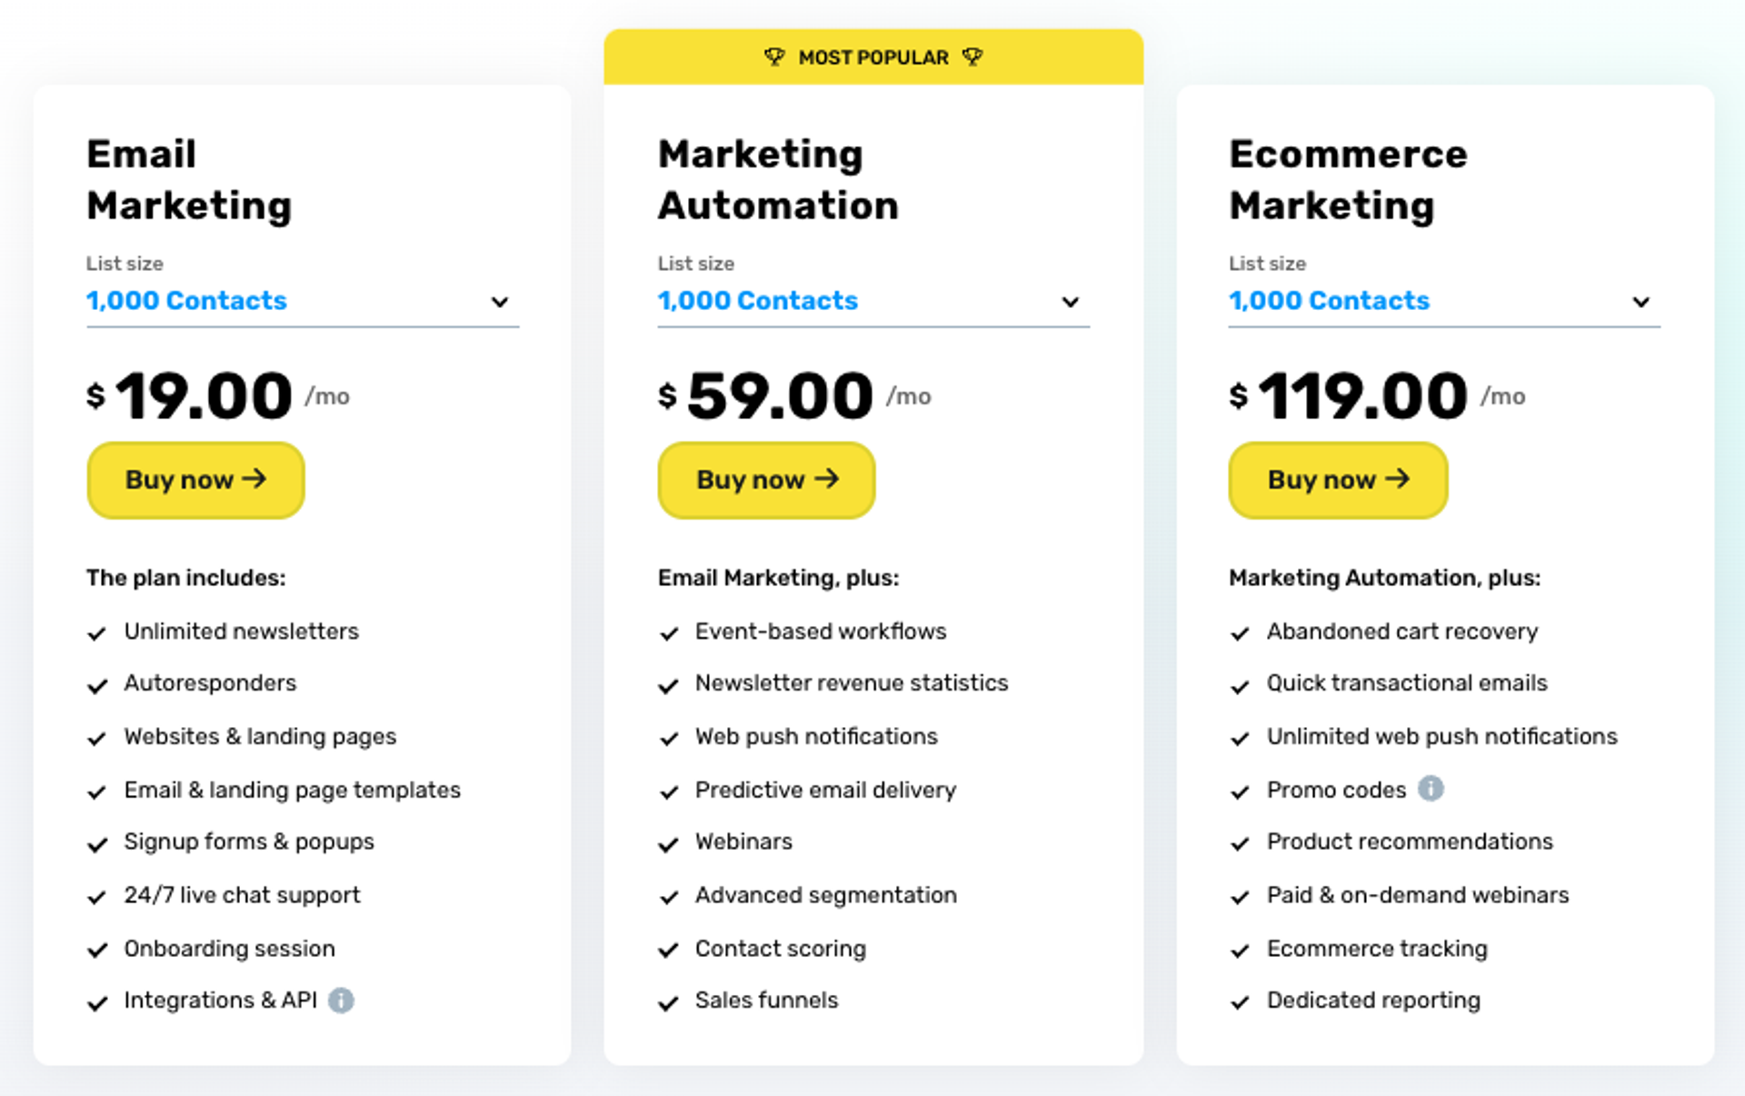This screenshot has width=1745, height=1096.
Task: Click info icon next to Integrations & API
Action: click(x=341, y=1001)
